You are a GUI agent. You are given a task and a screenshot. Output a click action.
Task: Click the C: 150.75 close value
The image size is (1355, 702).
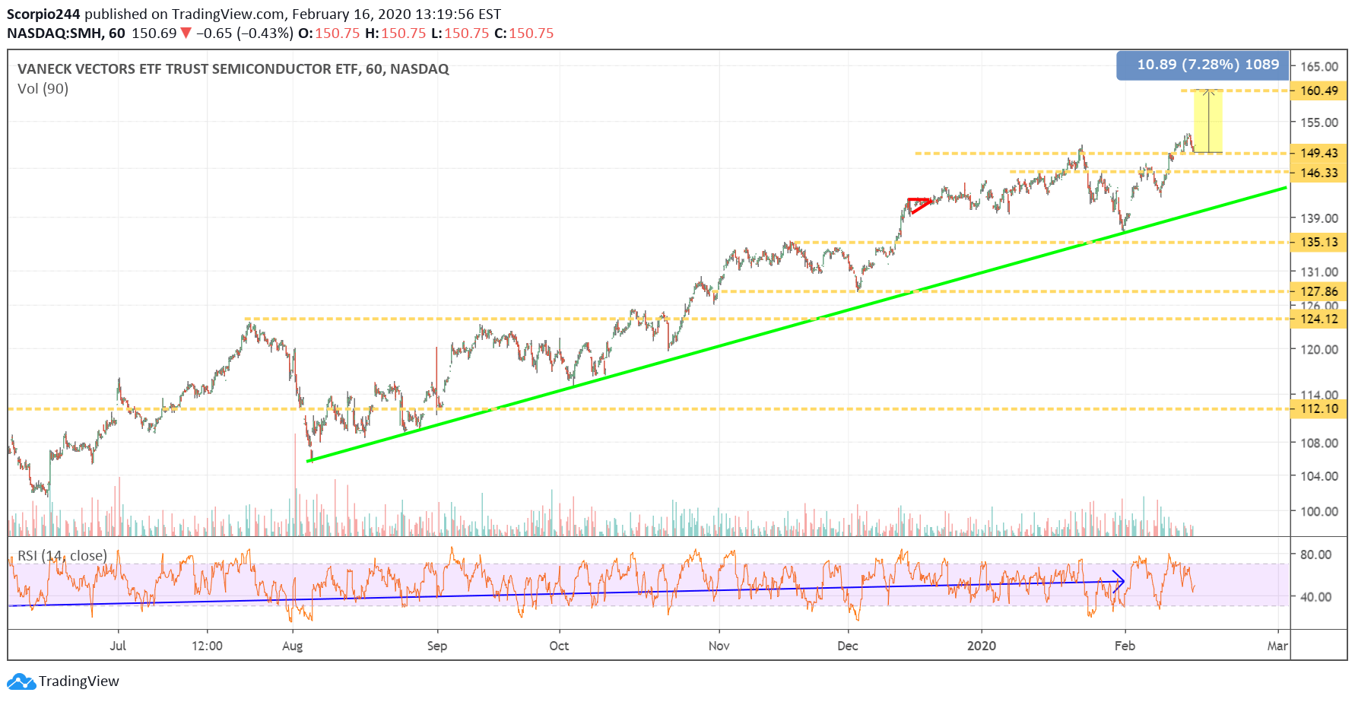[524, 33]
